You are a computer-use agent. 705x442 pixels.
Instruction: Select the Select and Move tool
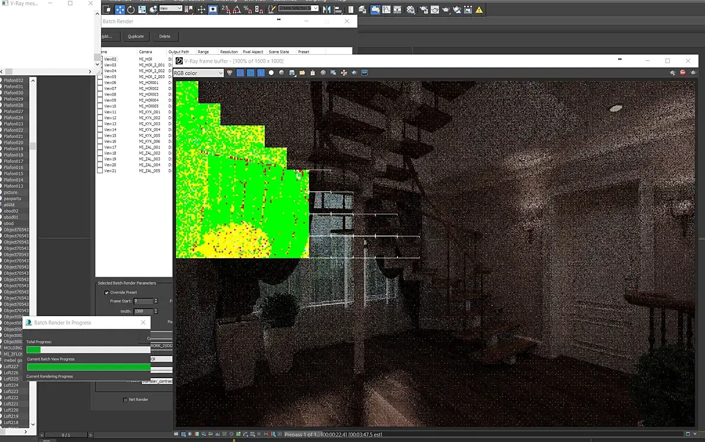[119, 10]
